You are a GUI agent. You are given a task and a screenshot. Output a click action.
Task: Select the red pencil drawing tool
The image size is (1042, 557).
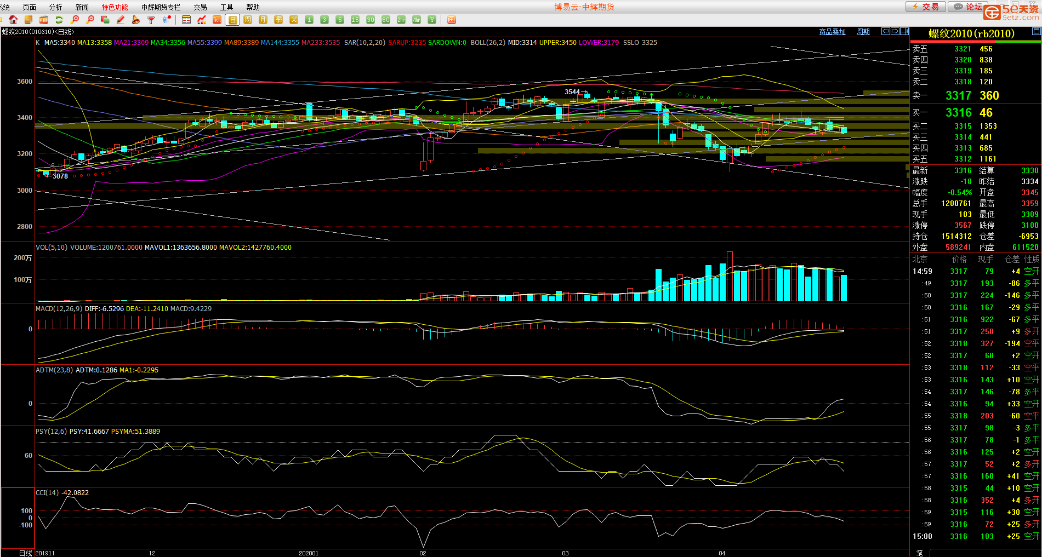click(x=121, y=20)
